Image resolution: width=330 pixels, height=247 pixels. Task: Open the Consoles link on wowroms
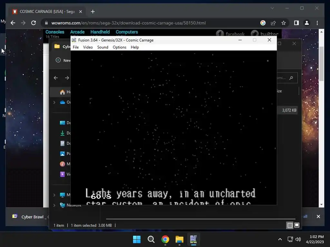(55, 32)
